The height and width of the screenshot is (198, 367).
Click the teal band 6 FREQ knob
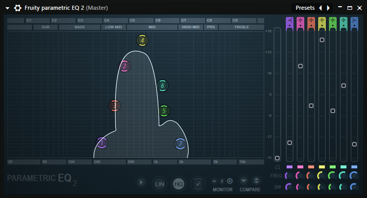point(343,175)
